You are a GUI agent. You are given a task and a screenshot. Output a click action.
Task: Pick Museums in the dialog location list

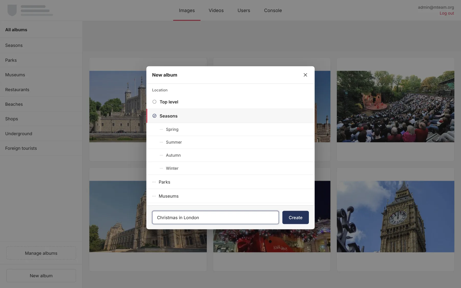pos(230,196)
